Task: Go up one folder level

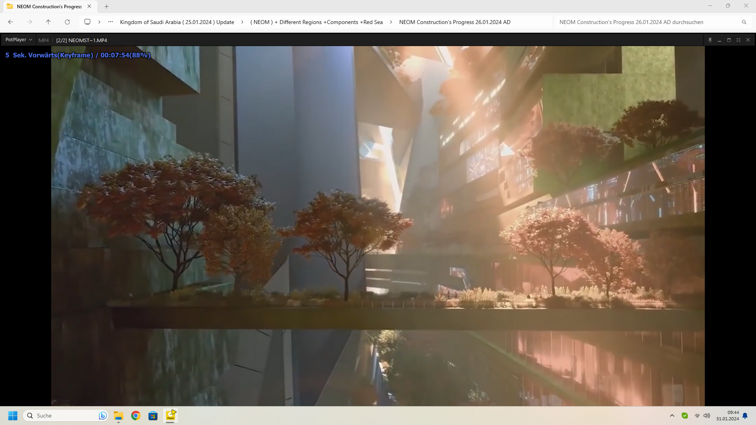Action: point(48,22)
